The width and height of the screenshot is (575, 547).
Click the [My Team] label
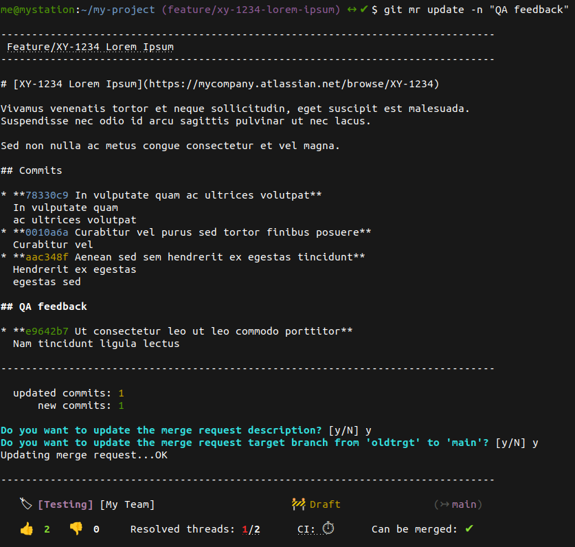tap(127, 504)
